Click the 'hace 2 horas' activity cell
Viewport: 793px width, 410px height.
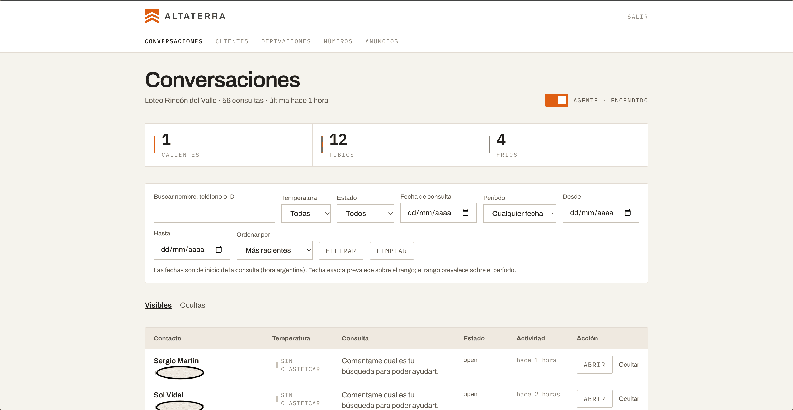pyautogui.click(x=538, y=394)
